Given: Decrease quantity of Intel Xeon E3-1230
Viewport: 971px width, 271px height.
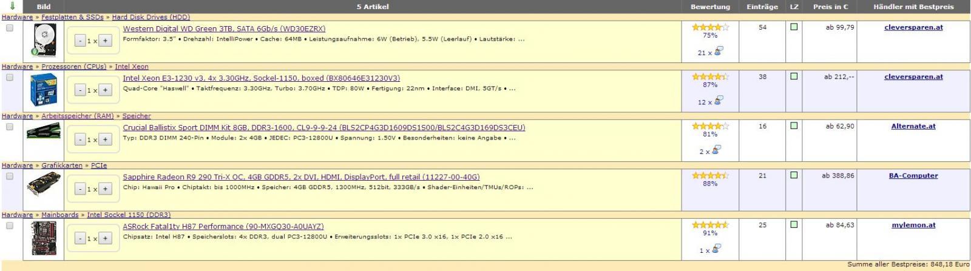Looking at the screenshot, I should pyautogui.click(x=80, y=90).
